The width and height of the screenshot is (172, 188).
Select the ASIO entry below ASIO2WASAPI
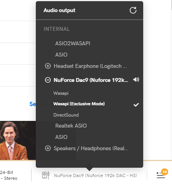click(x=61, y=55)
